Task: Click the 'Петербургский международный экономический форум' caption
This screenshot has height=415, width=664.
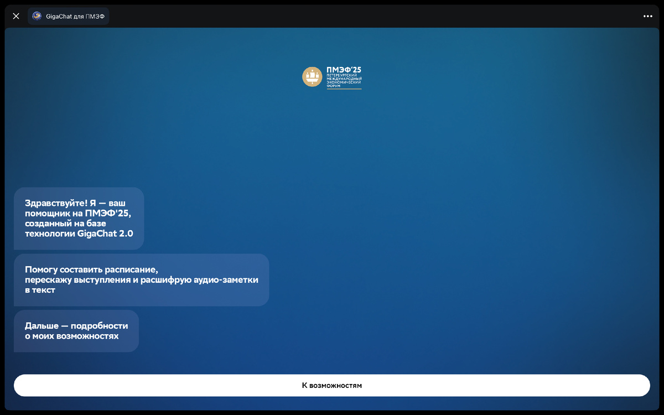Action: pos(344,80)
